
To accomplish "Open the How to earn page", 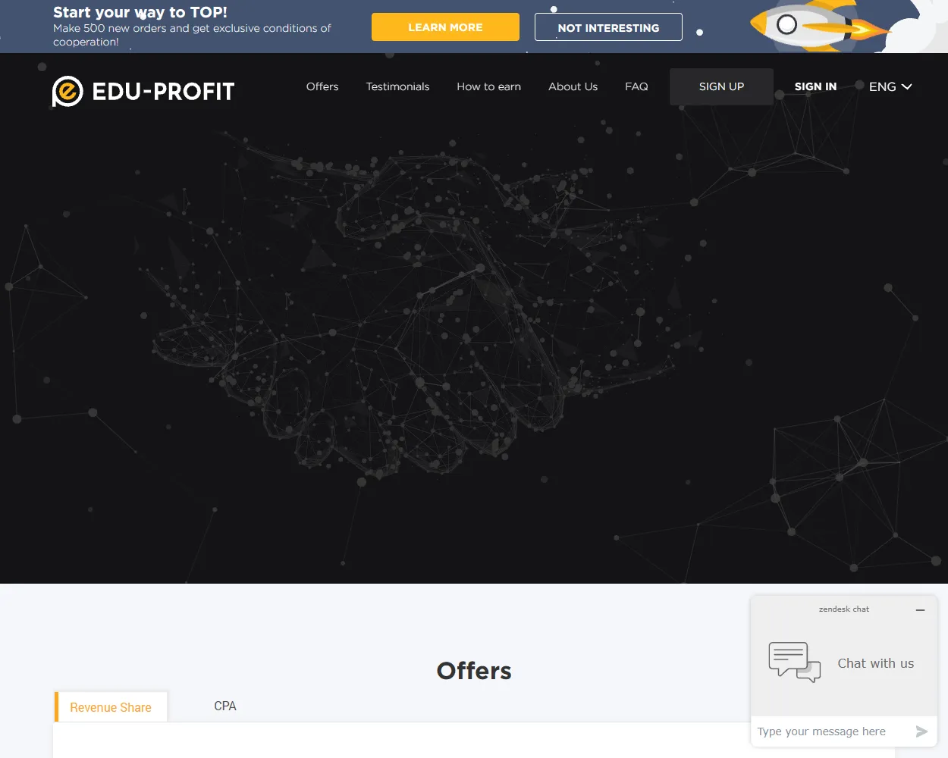I will click(488, 86).
